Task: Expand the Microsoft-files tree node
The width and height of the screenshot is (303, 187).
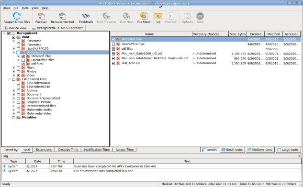Action: click(x=19, y=56)
